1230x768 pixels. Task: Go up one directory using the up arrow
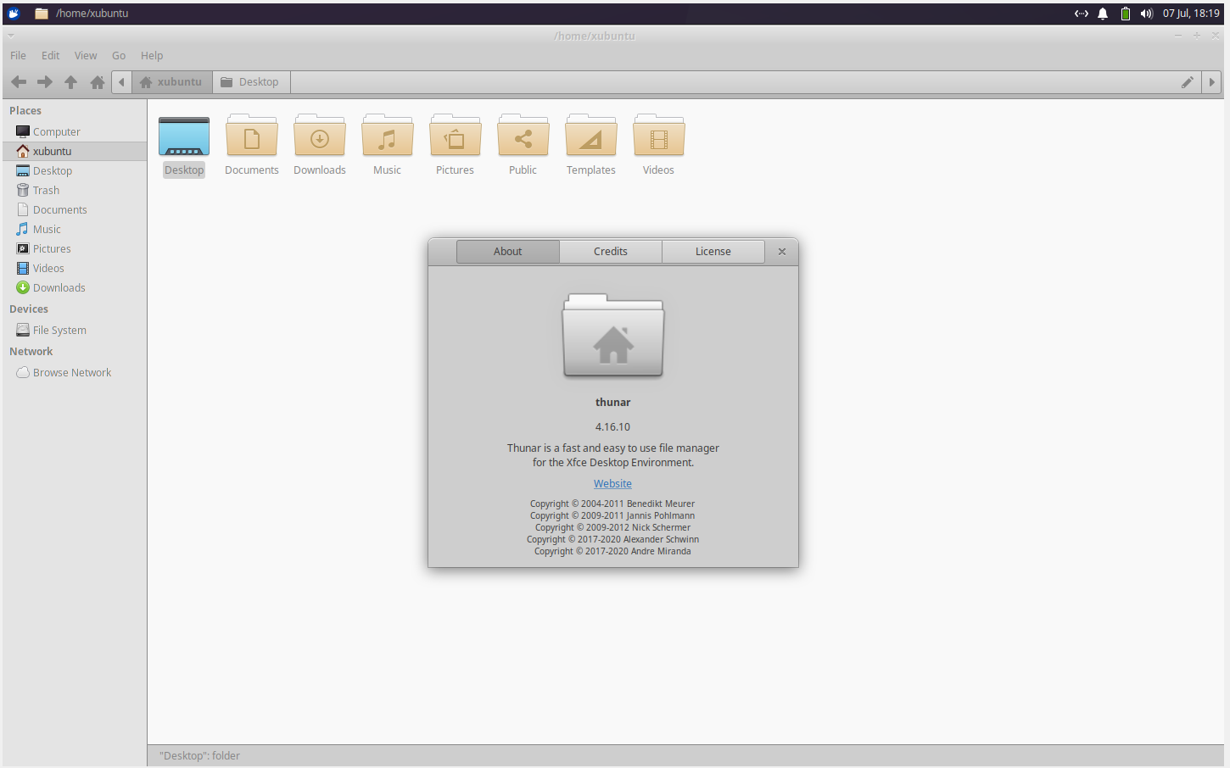[x=70, y=81]
